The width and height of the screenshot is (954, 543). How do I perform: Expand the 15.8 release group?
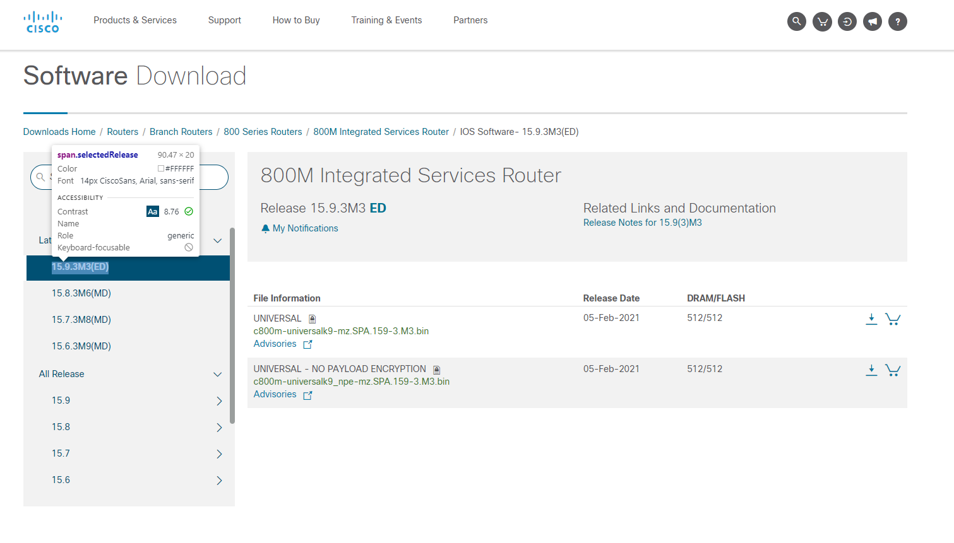point(219,428)
